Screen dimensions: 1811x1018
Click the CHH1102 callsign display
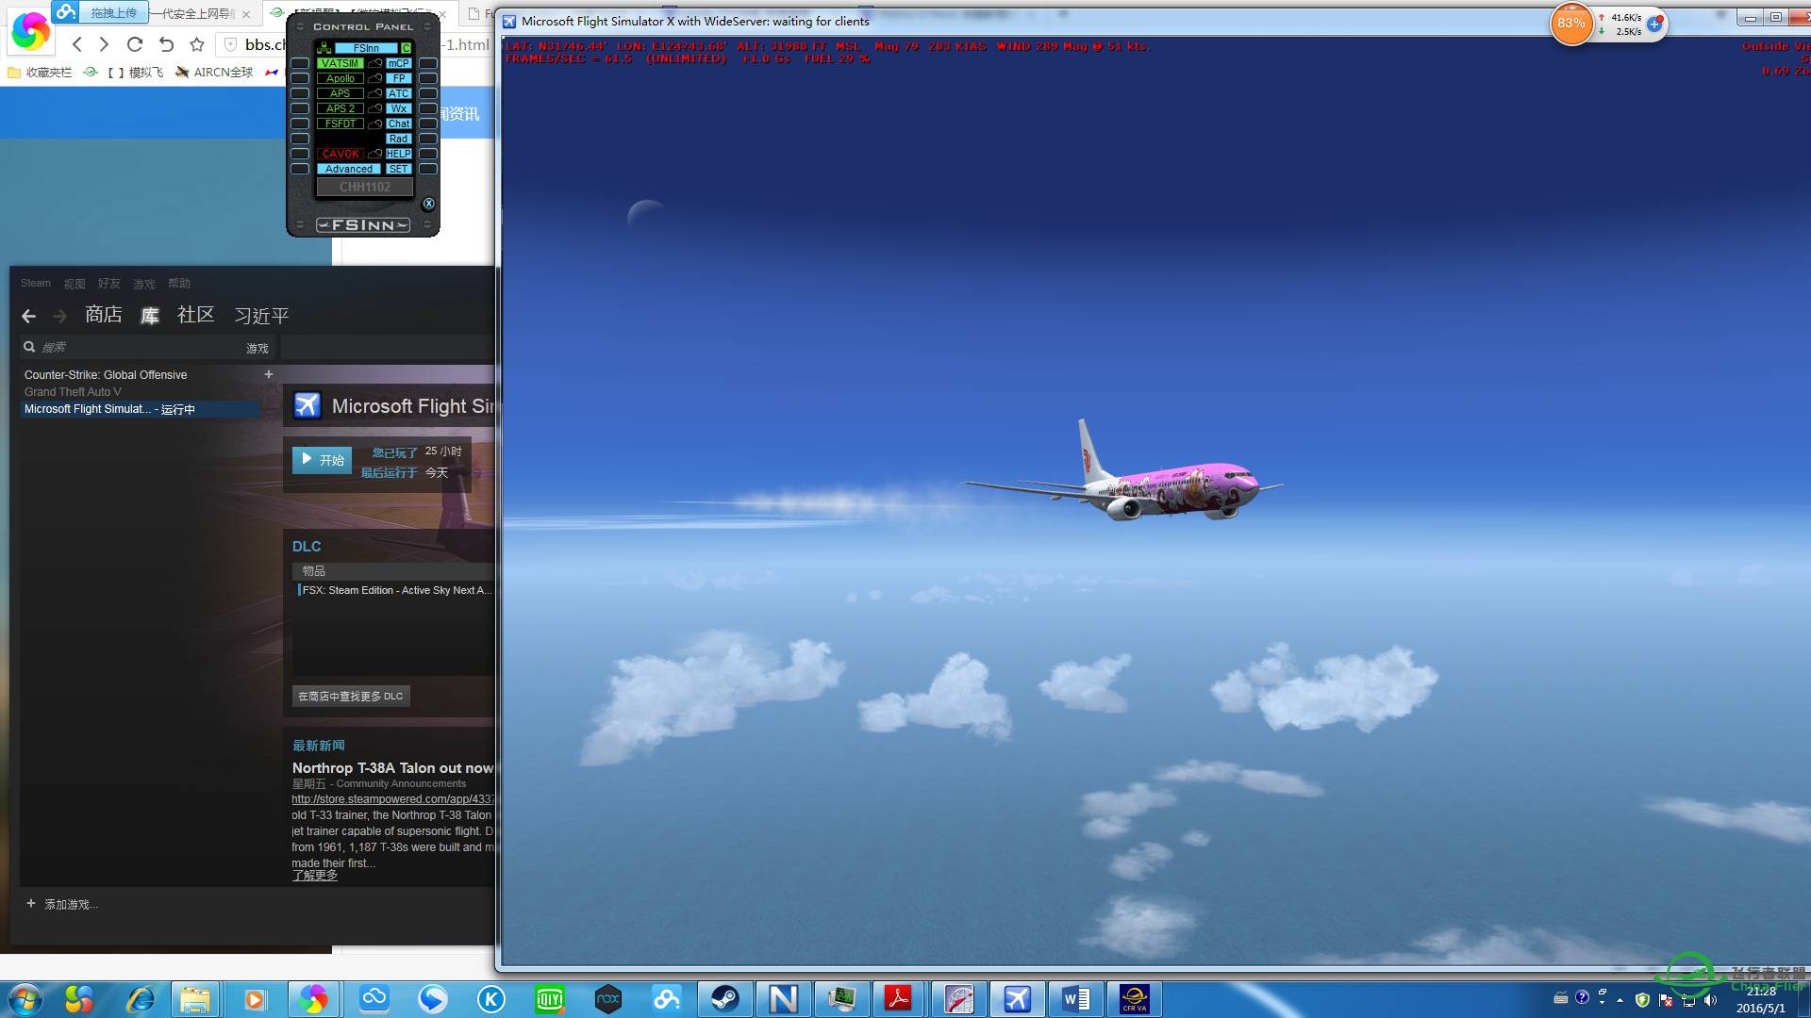coord(364,187)
